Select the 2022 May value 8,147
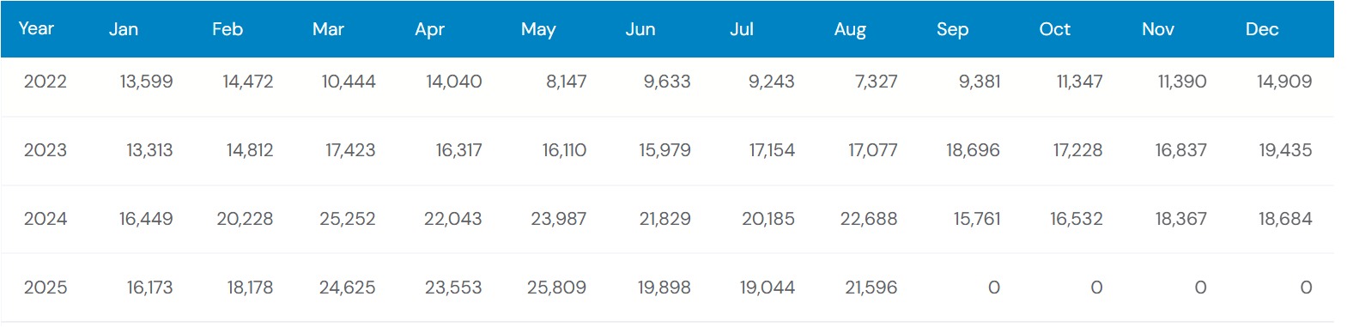The width and height of the screenshot is (1347, 327). (567, 82)
